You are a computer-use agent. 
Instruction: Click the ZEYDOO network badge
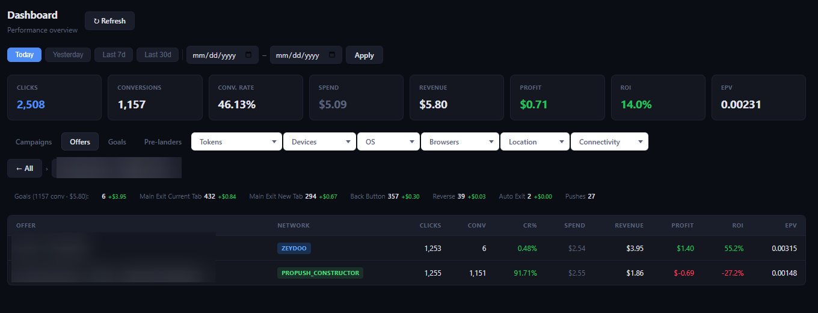pos(294,248)
